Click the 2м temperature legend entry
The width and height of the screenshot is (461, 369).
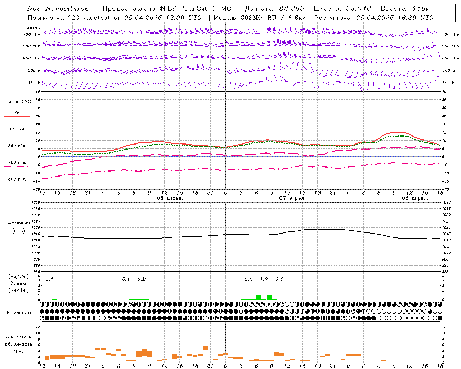tap(17, 113)
